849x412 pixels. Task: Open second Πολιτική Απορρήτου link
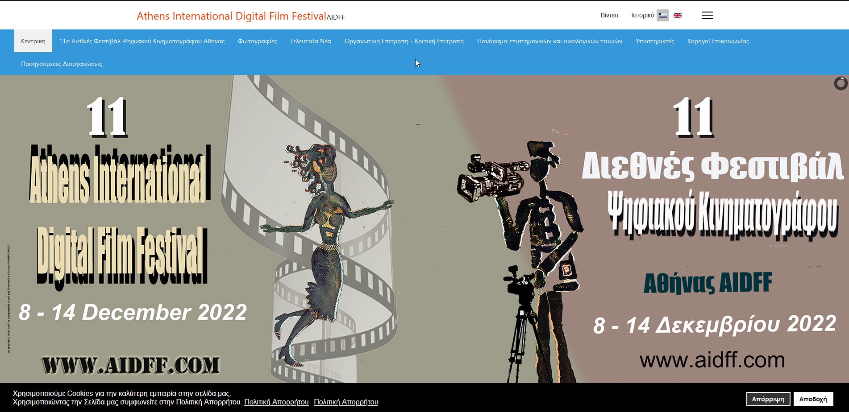tap(346, 402)
